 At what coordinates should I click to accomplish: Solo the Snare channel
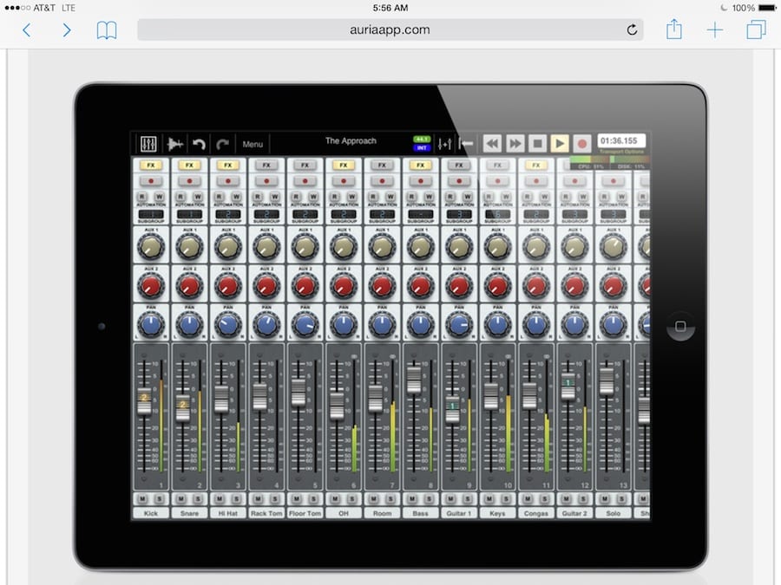point(197,498)
